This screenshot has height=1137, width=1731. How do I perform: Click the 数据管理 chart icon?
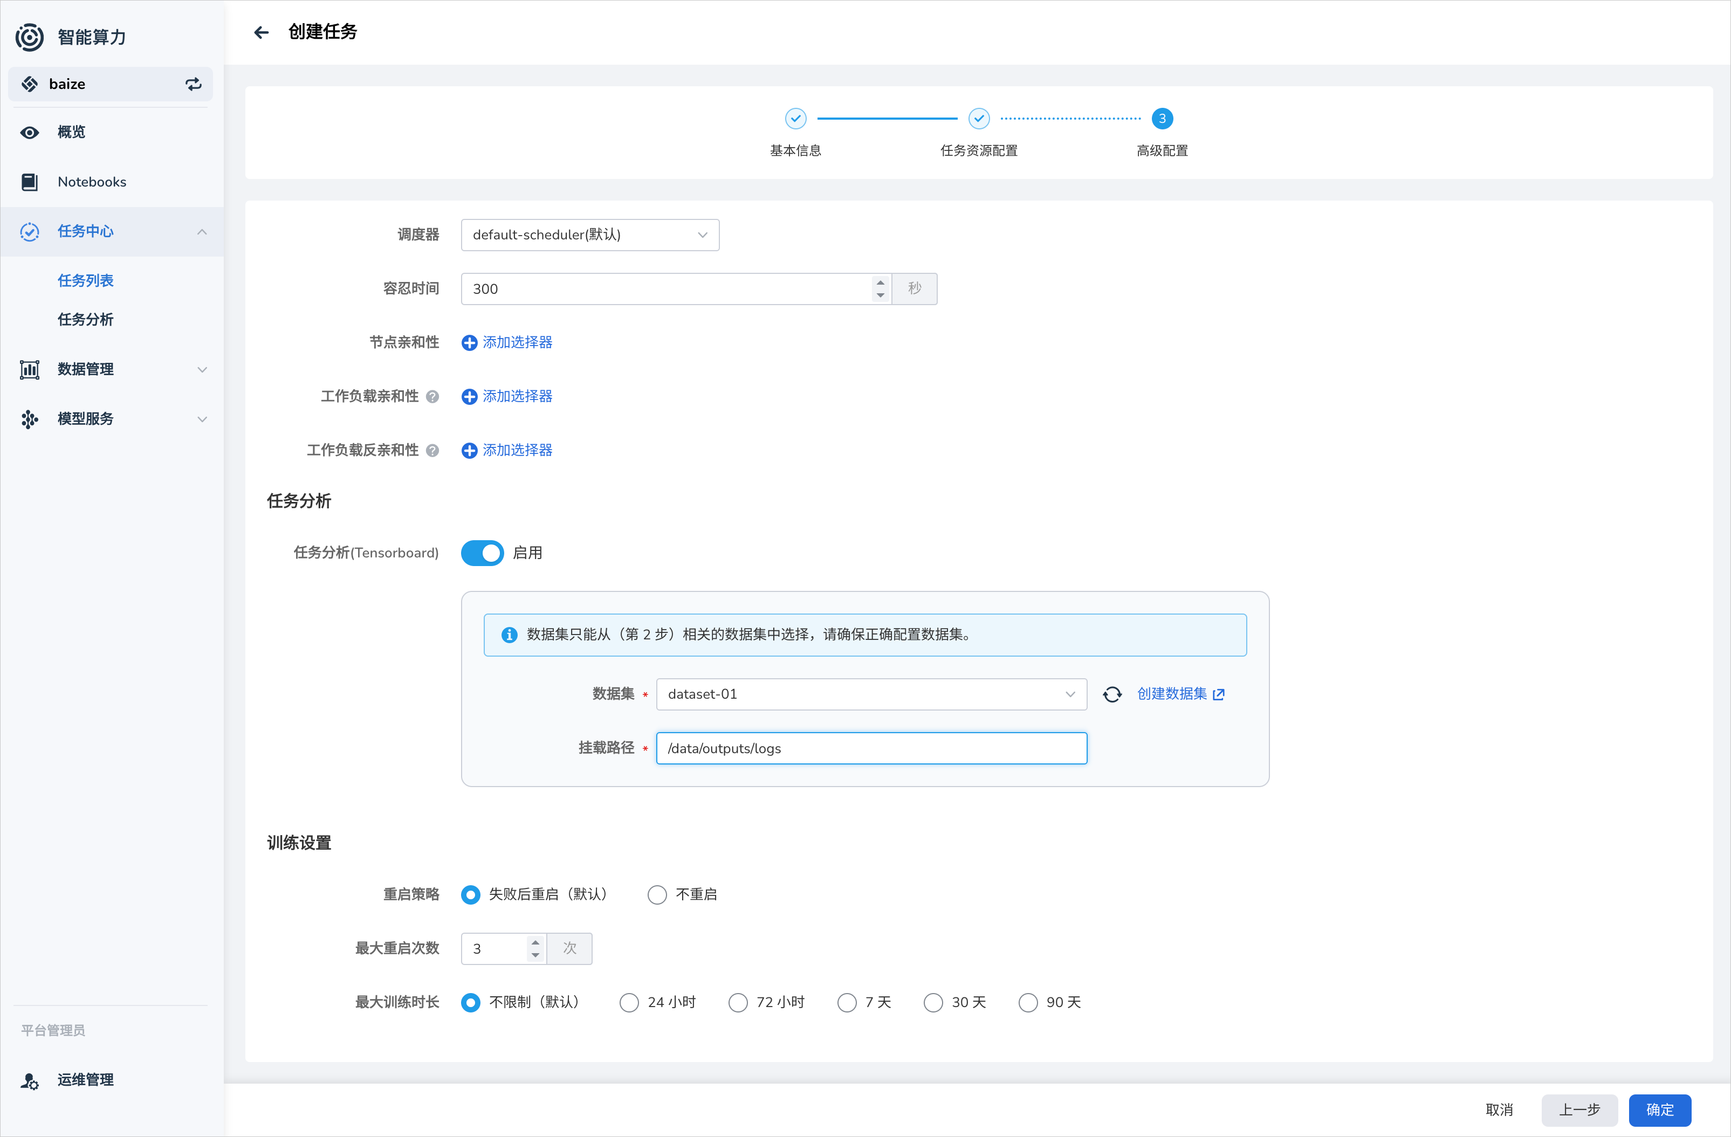click(30, 369)
